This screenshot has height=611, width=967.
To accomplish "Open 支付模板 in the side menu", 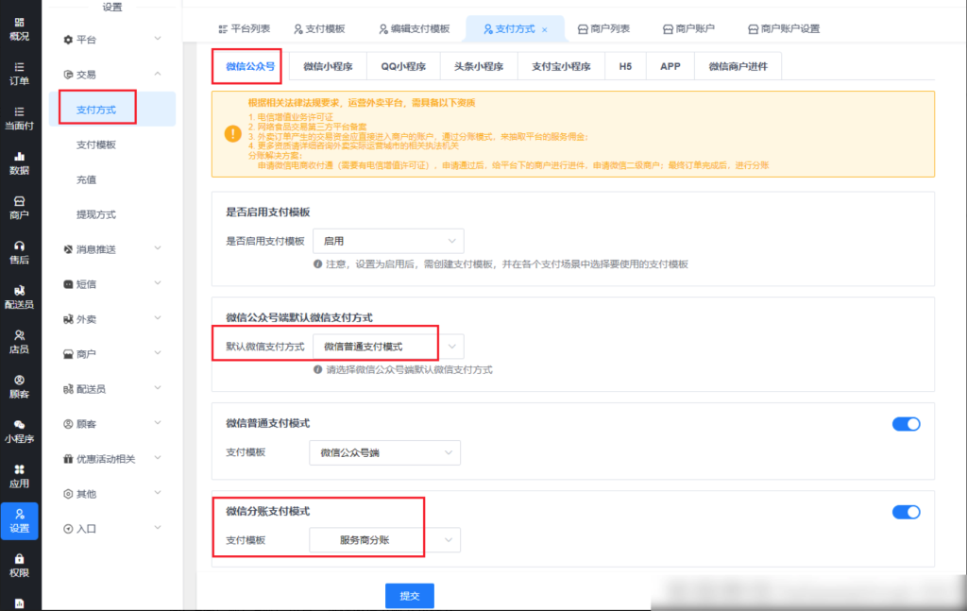I will click(96, 144).
